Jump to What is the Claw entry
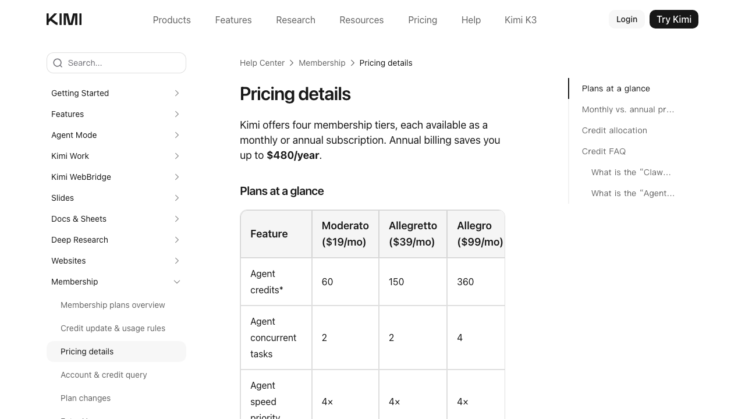This screenshot has width=745, height=419. tap(631, 172)
